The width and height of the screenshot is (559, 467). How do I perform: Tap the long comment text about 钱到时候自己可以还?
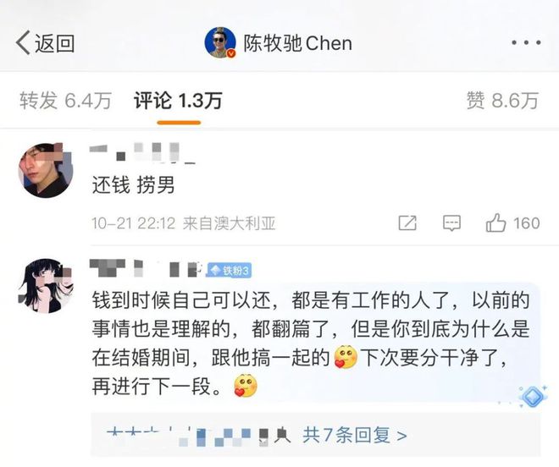click(x=310, y=343)
